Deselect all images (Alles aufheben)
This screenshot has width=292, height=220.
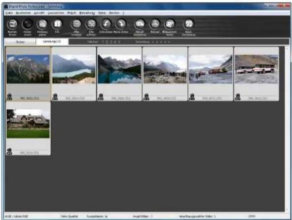pyautogui.click(x=91, y=27)
